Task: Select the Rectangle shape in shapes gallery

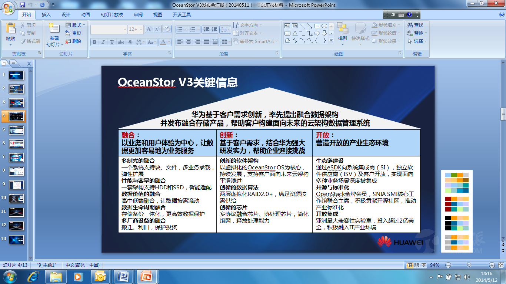Action: [x=317, y=26]
